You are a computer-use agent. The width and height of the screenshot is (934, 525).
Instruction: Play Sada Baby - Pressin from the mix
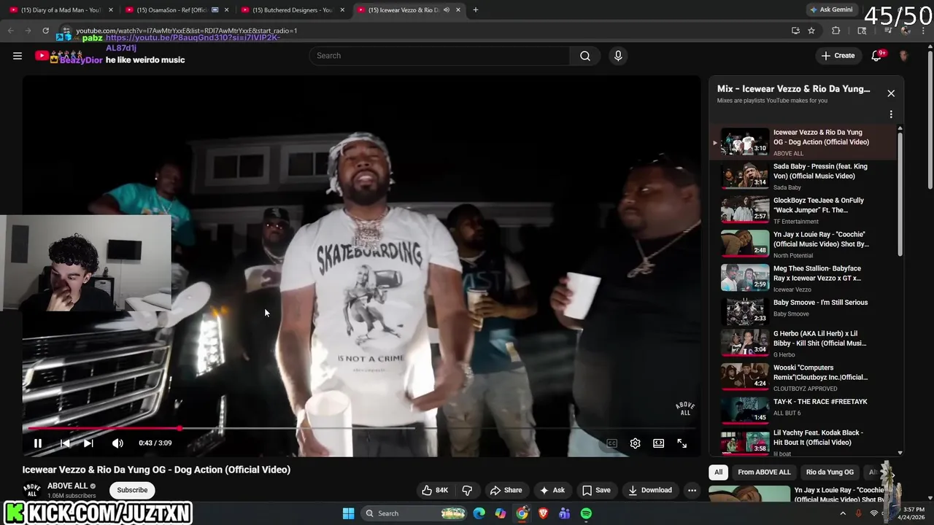[x=803, y=176]
